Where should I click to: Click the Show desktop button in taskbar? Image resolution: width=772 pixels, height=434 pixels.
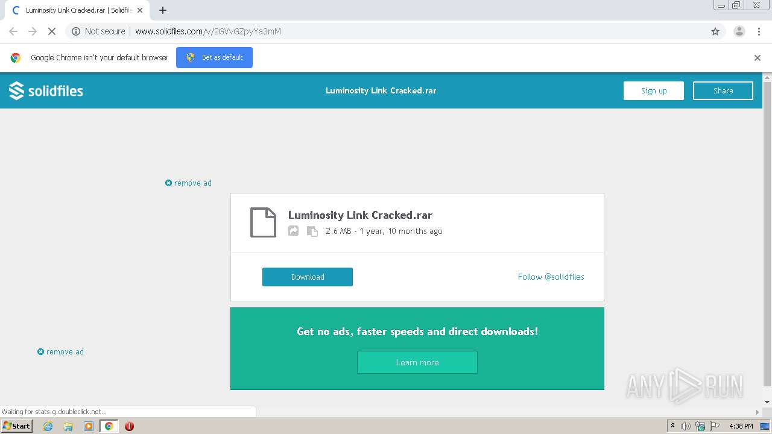coord(765,426)
